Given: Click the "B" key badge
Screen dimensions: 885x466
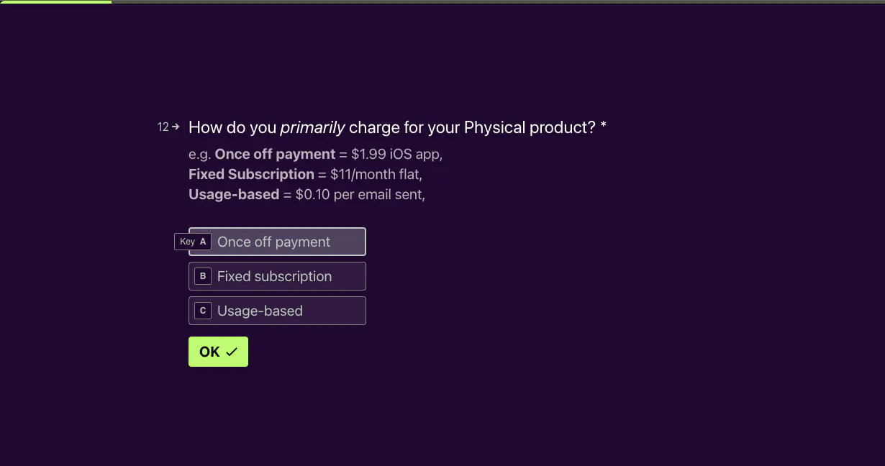Looking at the screenshot, I should pos(203,276).
